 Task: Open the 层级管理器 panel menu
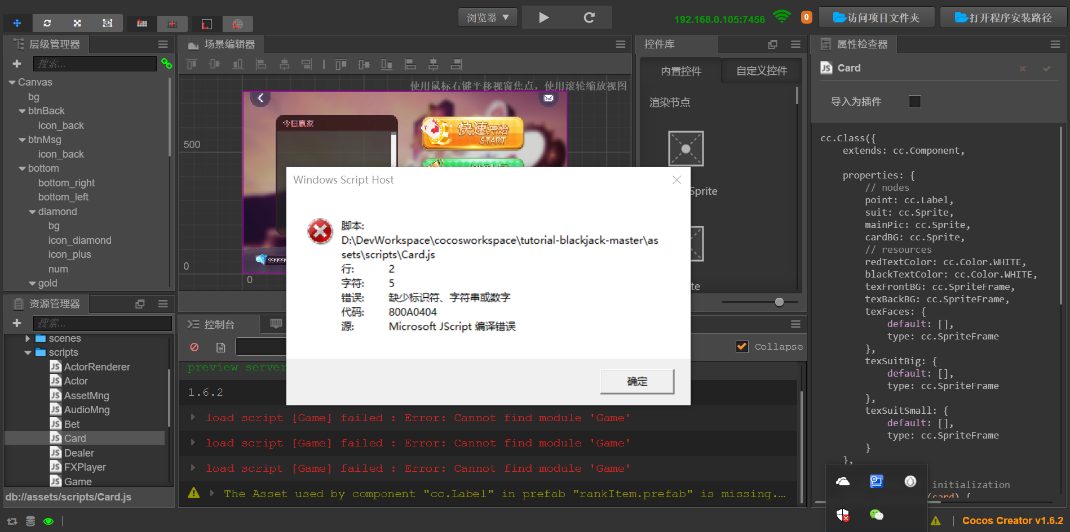[x=163, y=44]
